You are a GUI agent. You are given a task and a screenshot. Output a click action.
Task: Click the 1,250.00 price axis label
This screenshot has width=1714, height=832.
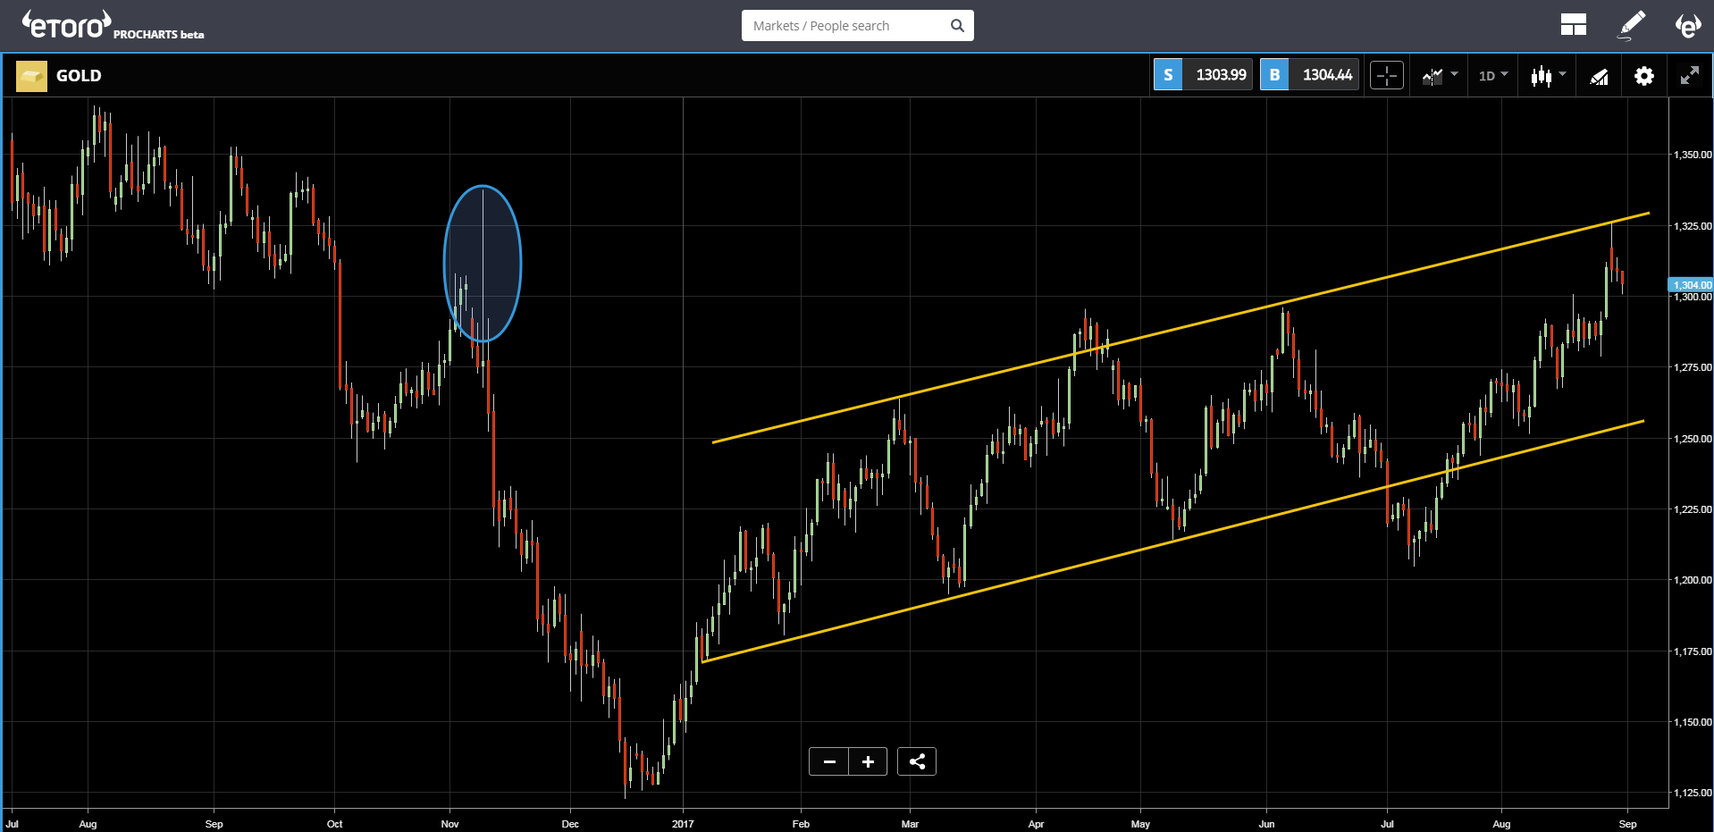[x=1693, y=439]
